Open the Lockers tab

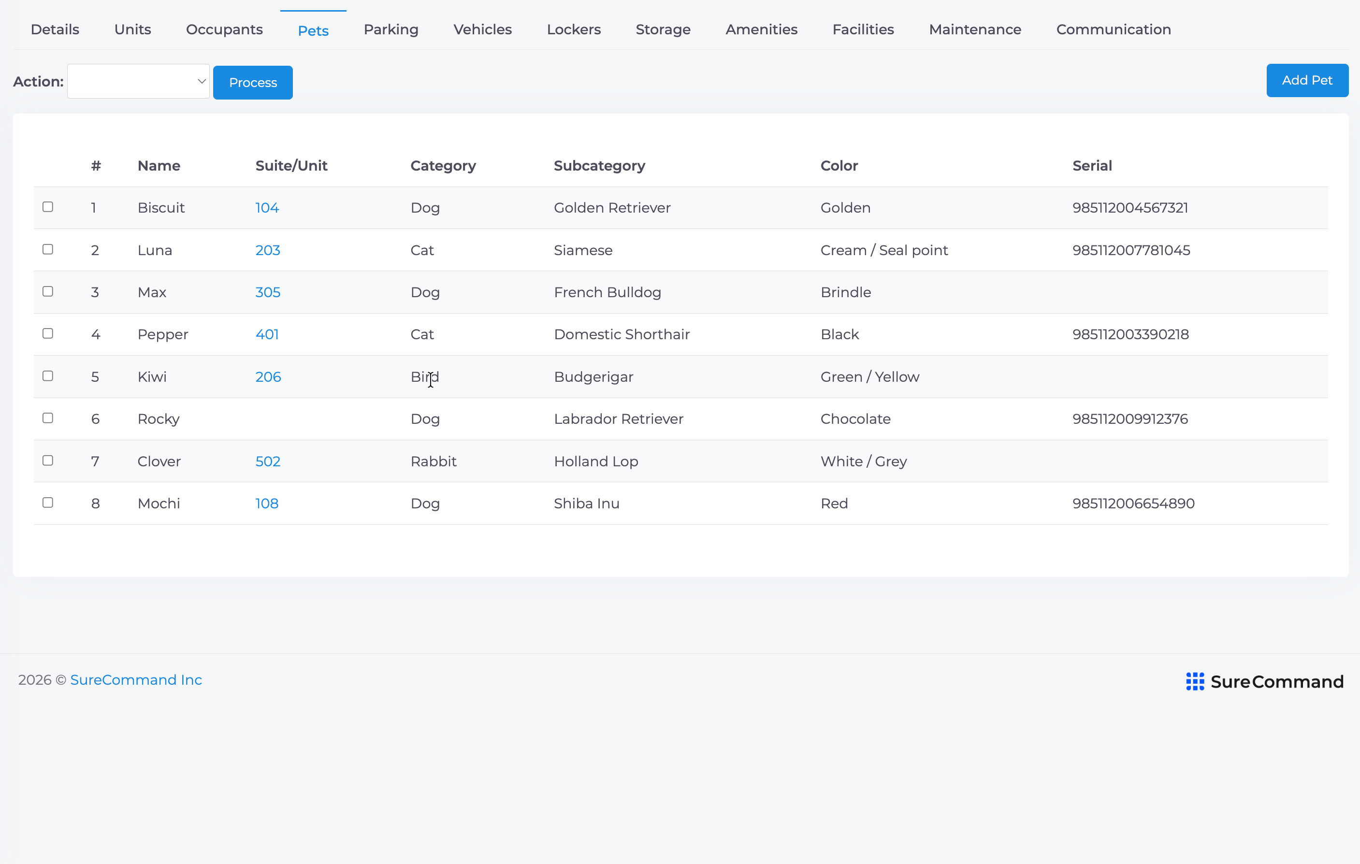click(574, 29)
